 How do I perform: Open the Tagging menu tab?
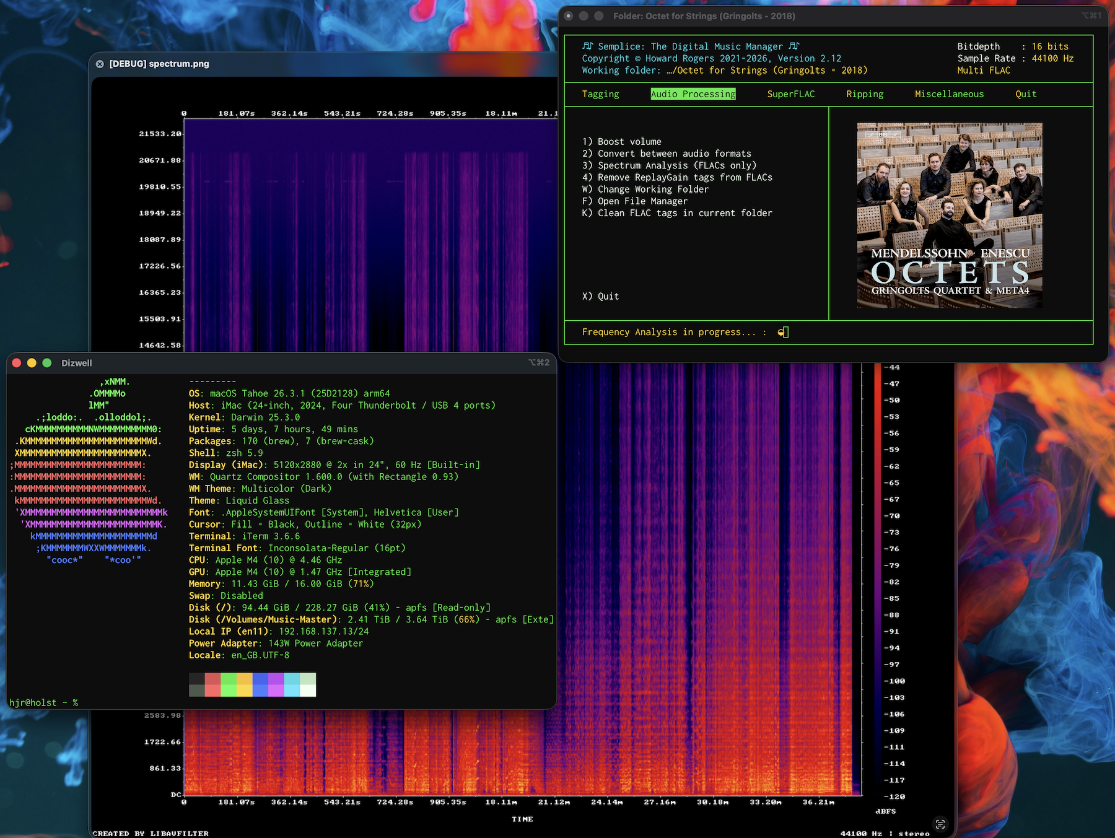[600, 94]
